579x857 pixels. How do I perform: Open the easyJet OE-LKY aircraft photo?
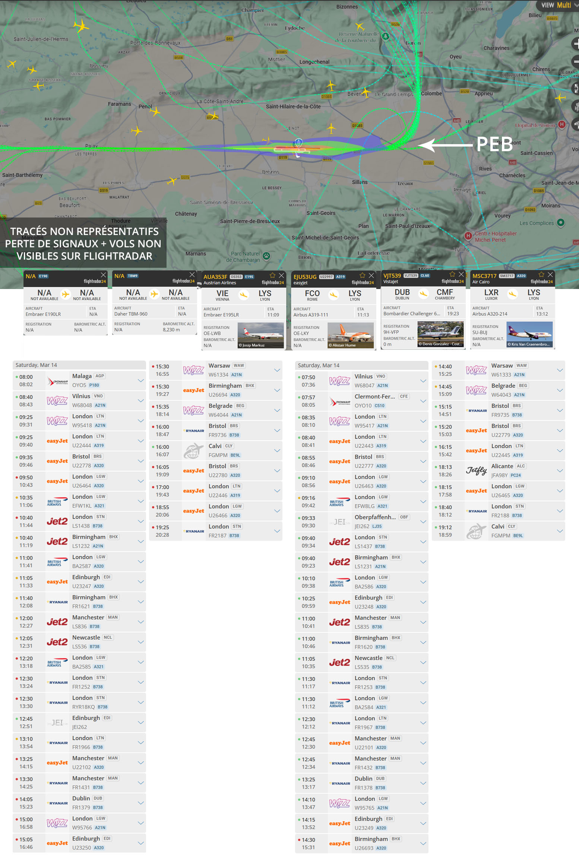[350, 335]
